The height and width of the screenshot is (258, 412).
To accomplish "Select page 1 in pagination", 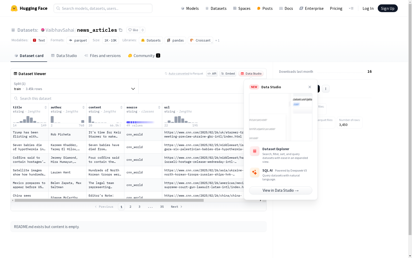I will [x=121, y=207].
